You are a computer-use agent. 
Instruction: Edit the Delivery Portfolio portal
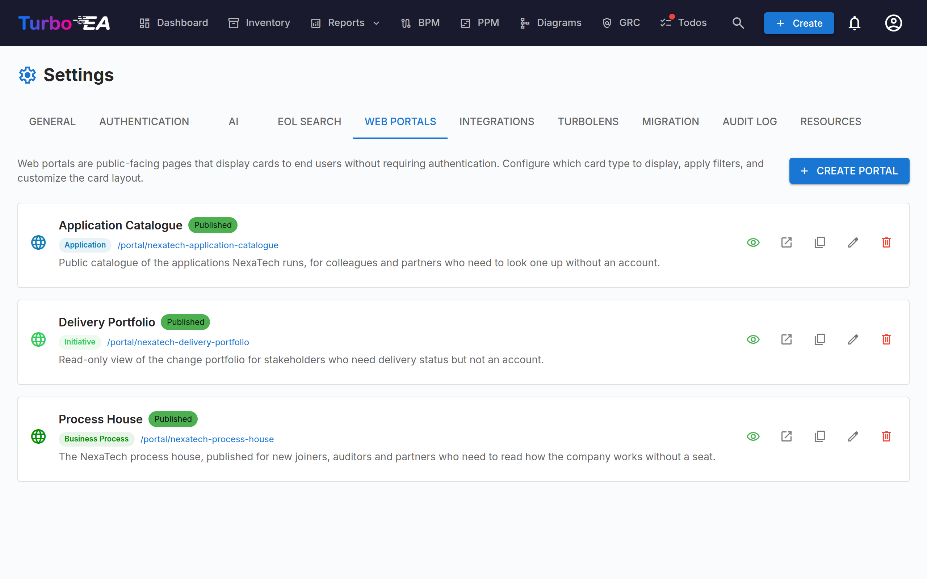coord(853,339)
